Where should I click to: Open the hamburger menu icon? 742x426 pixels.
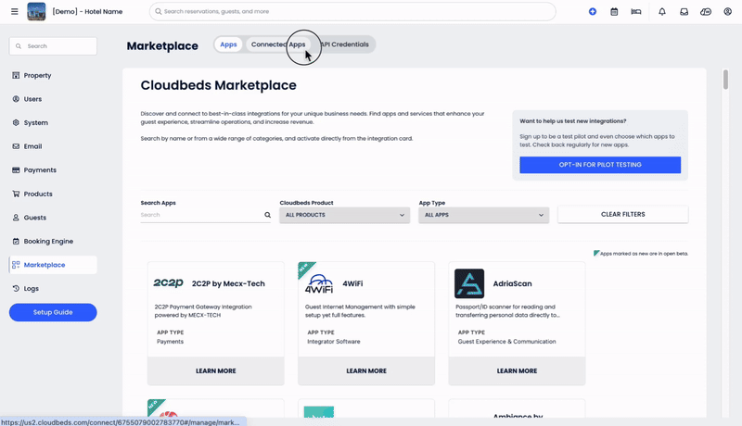coord(14,12)
